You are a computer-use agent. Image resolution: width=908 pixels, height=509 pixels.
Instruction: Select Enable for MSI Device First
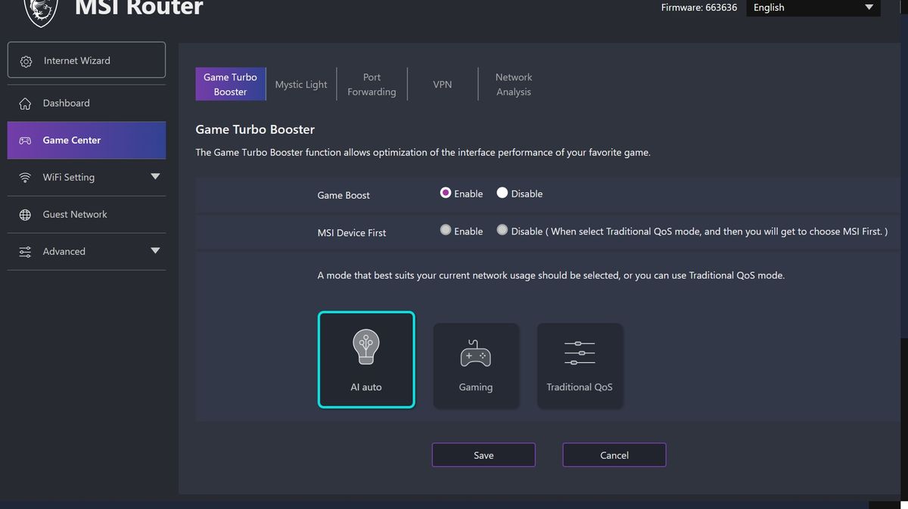point(446,230)
